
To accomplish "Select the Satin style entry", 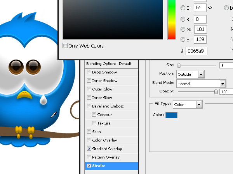I will [x=111, y=132].
